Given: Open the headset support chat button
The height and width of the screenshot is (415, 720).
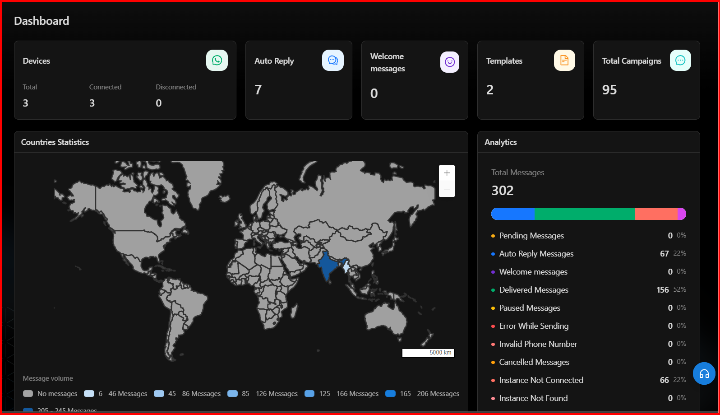Looking at the screenshot, I should click(704, 373).
